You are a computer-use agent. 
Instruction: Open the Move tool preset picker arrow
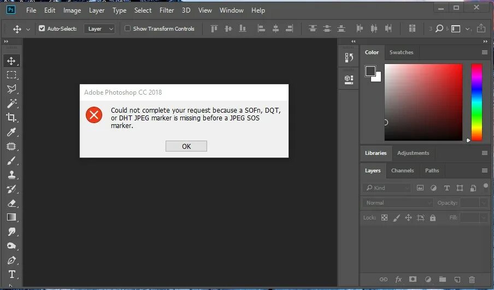28,29
